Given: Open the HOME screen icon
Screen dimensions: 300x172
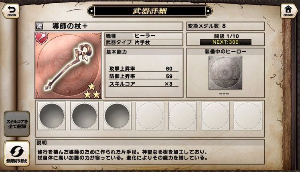Looking at the screenshot, I should click(288, 11).
